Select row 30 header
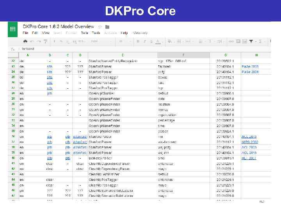281x211 pixels. tap(13, 104)
